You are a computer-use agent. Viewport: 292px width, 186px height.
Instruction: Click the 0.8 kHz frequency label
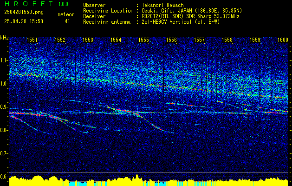(4, 130)
